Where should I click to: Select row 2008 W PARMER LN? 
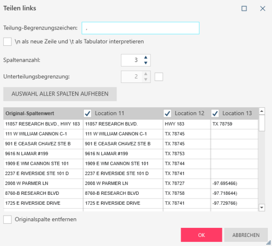[x=43, y=183]
